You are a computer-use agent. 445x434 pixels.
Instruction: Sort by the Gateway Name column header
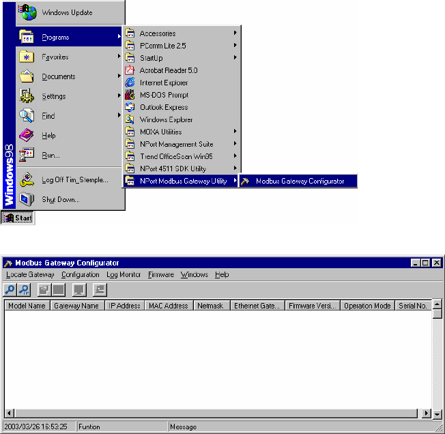[77, 306]
